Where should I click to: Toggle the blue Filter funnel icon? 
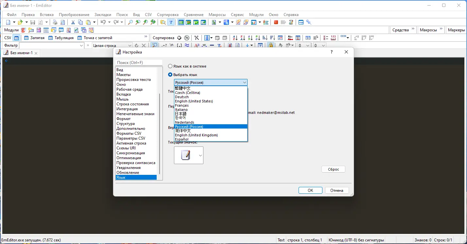[171, 22]
